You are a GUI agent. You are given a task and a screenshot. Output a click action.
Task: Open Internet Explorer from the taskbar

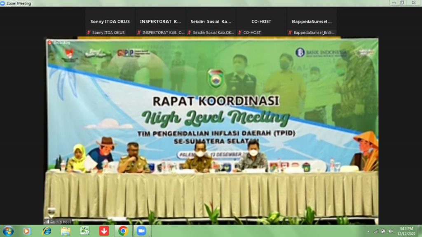click(47, 231)
